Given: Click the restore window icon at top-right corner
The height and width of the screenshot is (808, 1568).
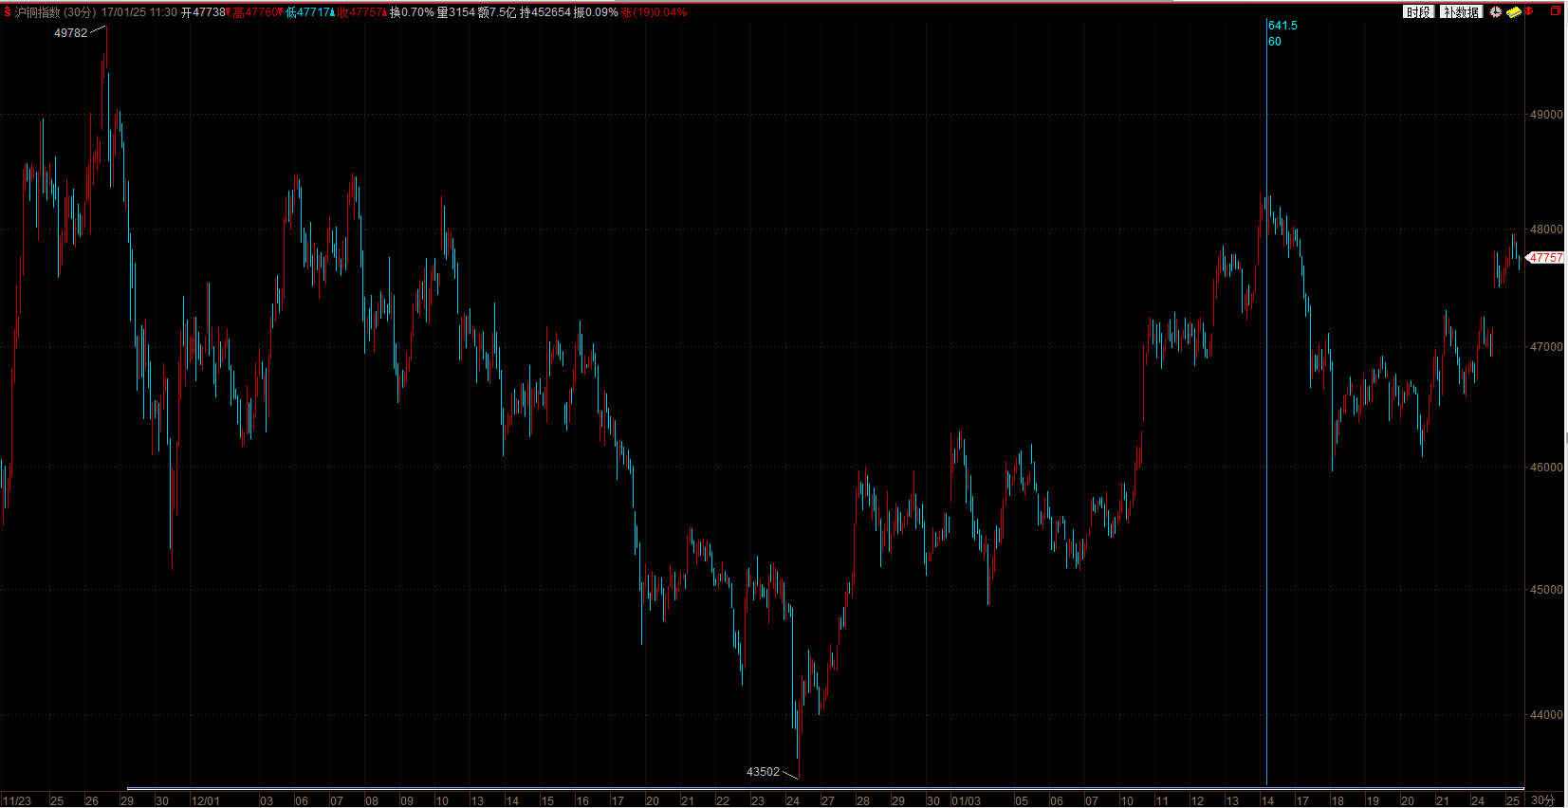Looking at the screenshot, I should (1556, 11).
